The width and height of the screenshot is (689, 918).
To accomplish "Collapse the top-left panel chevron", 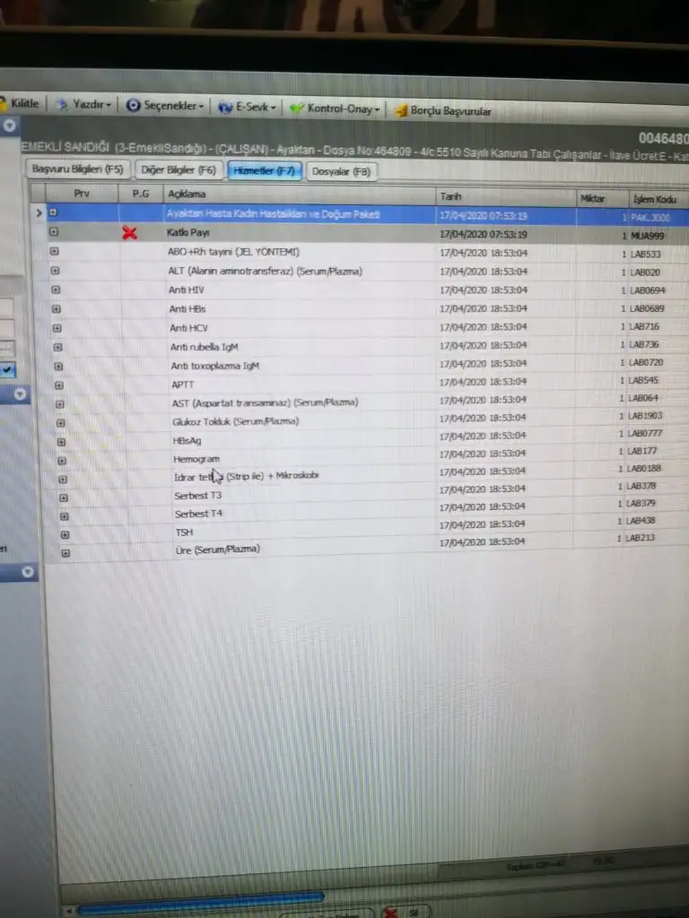I will pyautogui.click(x=8, y=126).
